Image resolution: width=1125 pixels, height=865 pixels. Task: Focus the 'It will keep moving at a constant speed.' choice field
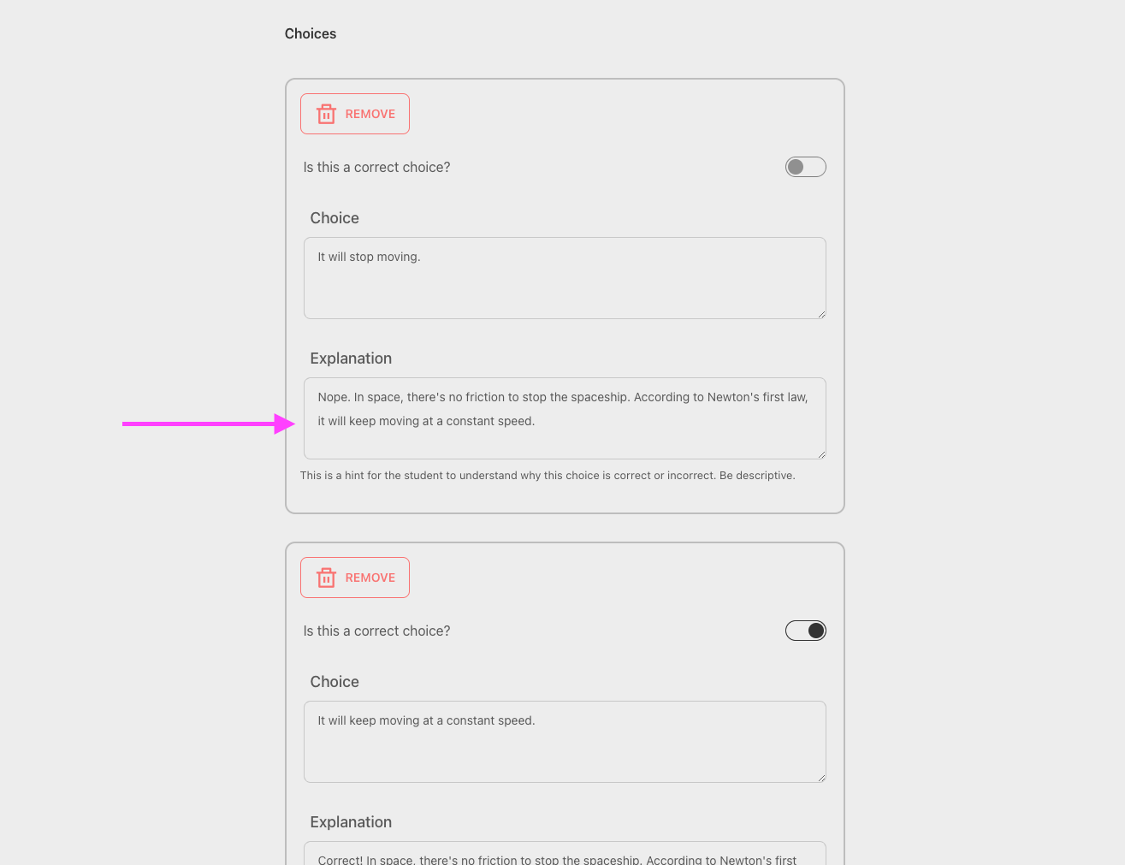click(x=564, y=742)
